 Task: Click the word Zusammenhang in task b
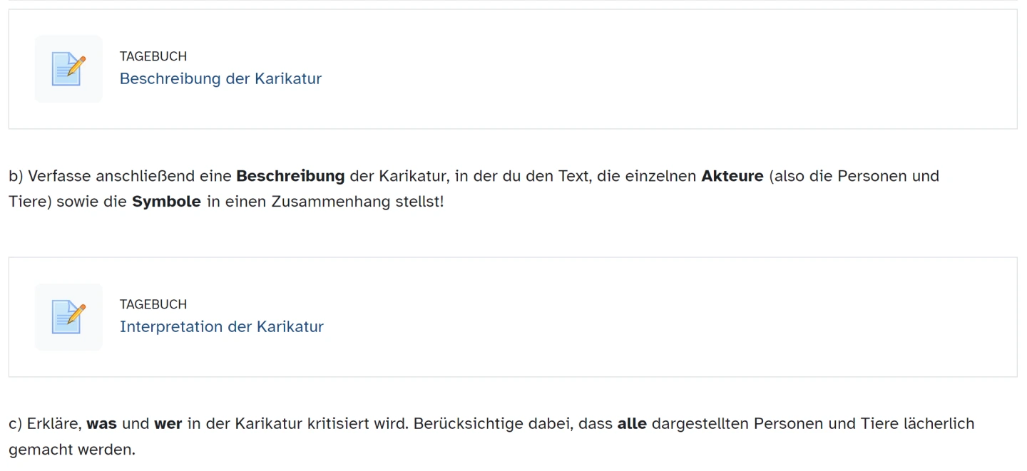331,201
